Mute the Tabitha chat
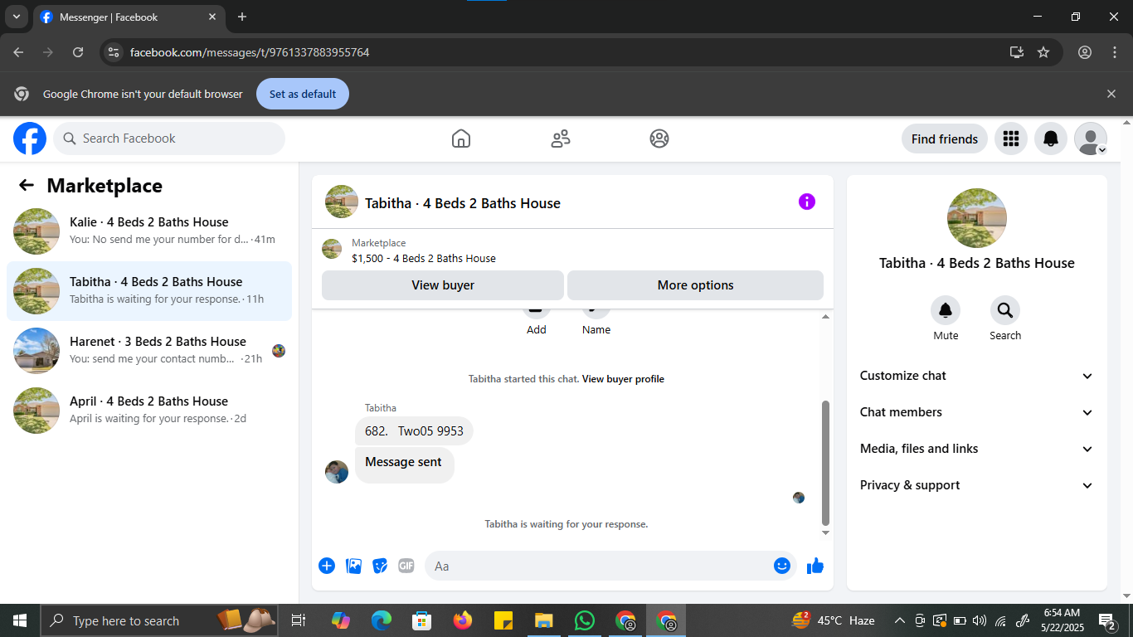The height and width of the screenshot is (637, 1133). (946, 310)
